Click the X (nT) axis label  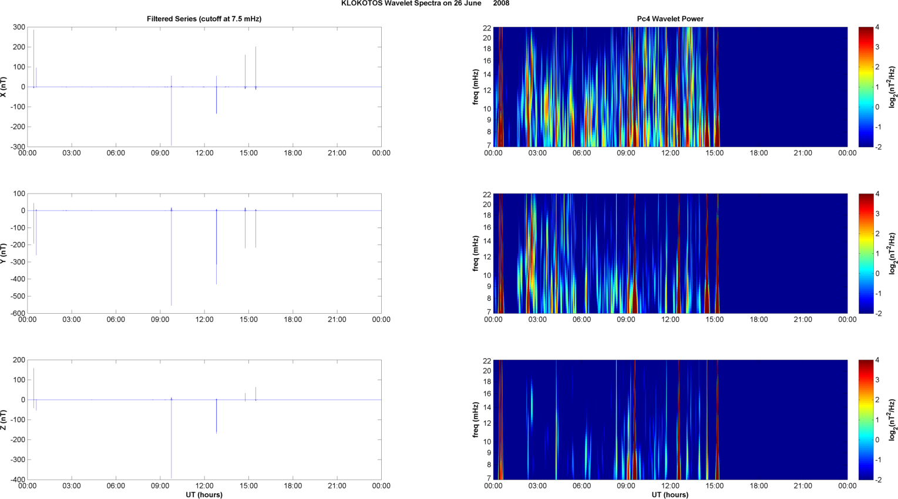[4, 87]
